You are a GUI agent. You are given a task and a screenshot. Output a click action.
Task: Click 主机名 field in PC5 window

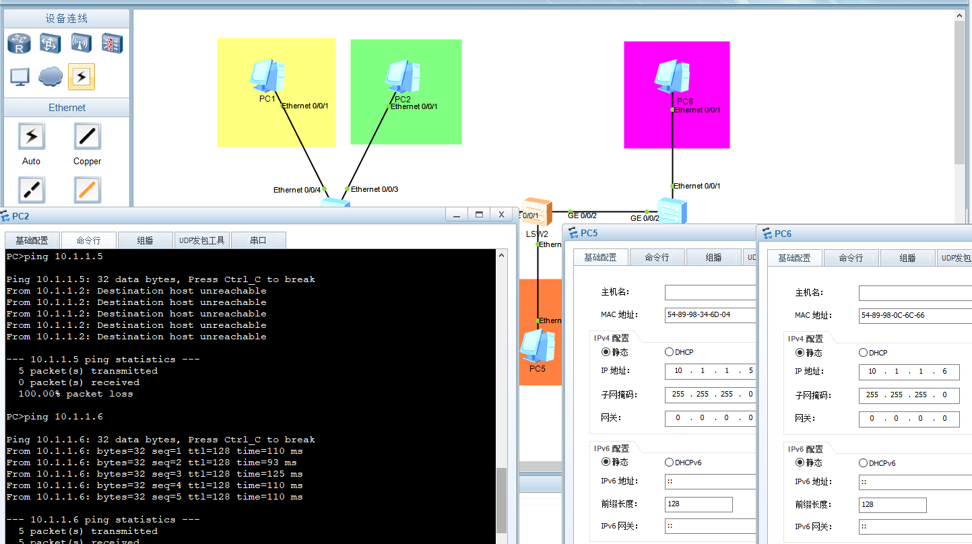tap(710, 292)
